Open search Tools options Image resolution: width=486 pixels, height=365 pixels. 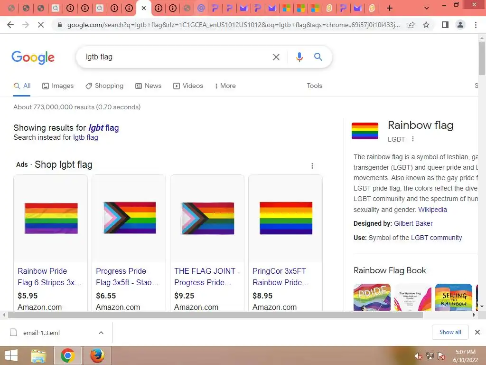pyautogui.click(x=314, y=86)
